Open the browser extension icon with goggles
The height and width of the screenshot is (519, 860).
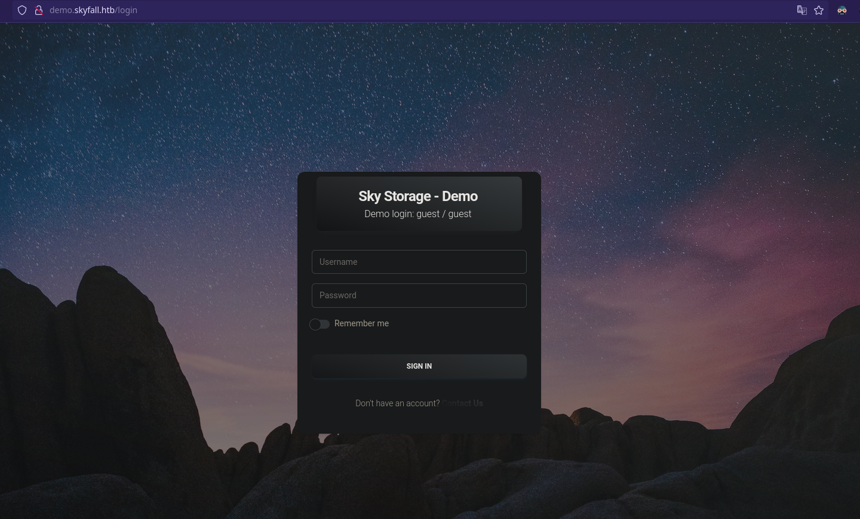[x=842, y=10]
